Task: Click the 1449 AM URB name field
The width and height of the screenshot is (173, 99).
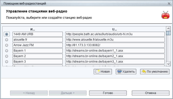Action: tap(38, 34)
